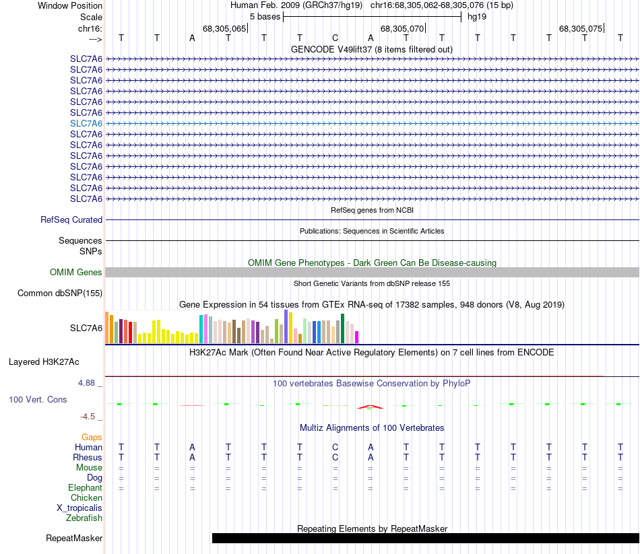Select the Rhesus alignment row label
640x554 pixels.
[88, 457]
